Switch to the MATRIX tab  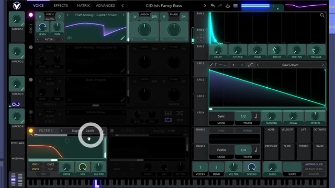point(83,6)
